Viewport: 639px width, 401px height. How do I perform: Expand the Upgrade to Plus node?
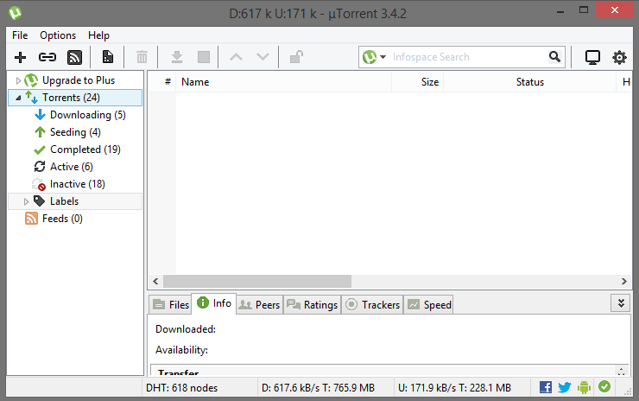pos(18,80)
